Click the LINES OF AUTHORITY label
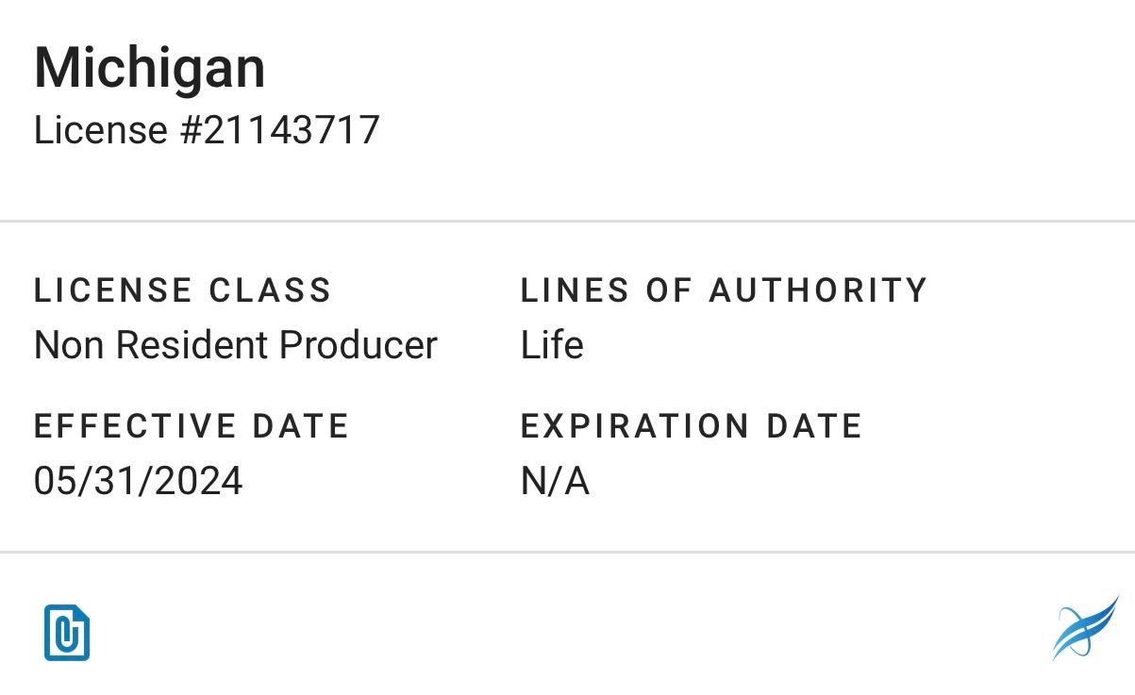1135x695 pixels. [724, 290]
